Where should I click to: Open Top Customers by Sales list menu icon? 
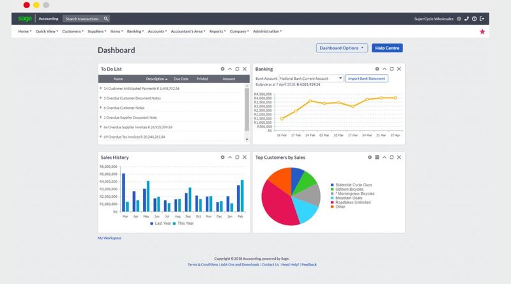pos(377,157)
